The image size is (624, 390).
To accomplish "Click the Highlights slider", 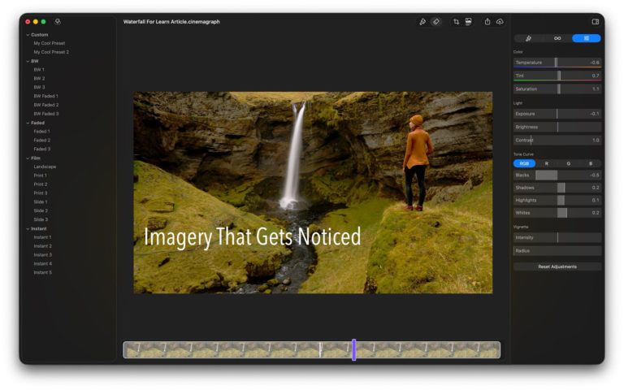I will point(557,200).
